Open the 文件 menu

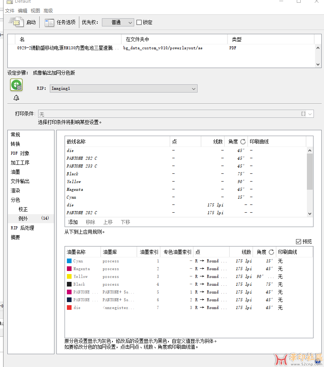pos(10,11)
